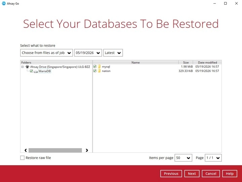Screen dimensions: 242x182
Task: Sort the list by Size column header
Action: pyautogui.click(x=186, y=62)
